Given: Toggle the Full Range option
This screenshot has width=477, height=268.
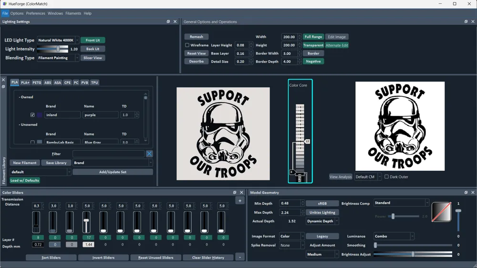Looking at the screenshot, I should [313, 37].
